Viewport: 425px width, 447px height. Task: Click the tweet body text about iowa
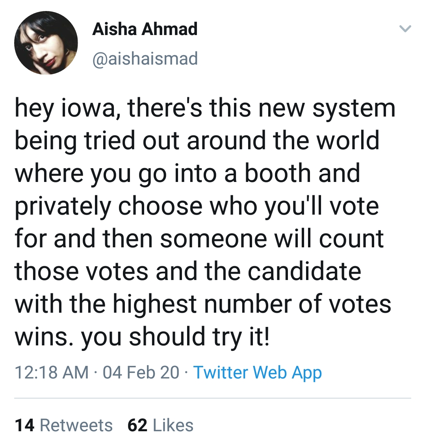click(205, 222)
